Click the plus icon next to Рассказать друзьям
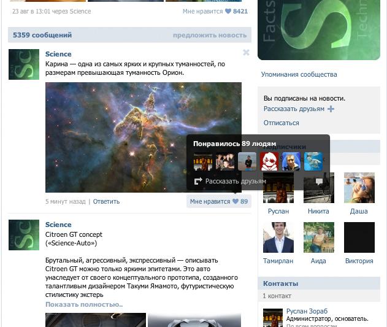The height and width of the screenshot is (327, 387). coord(331,109)
